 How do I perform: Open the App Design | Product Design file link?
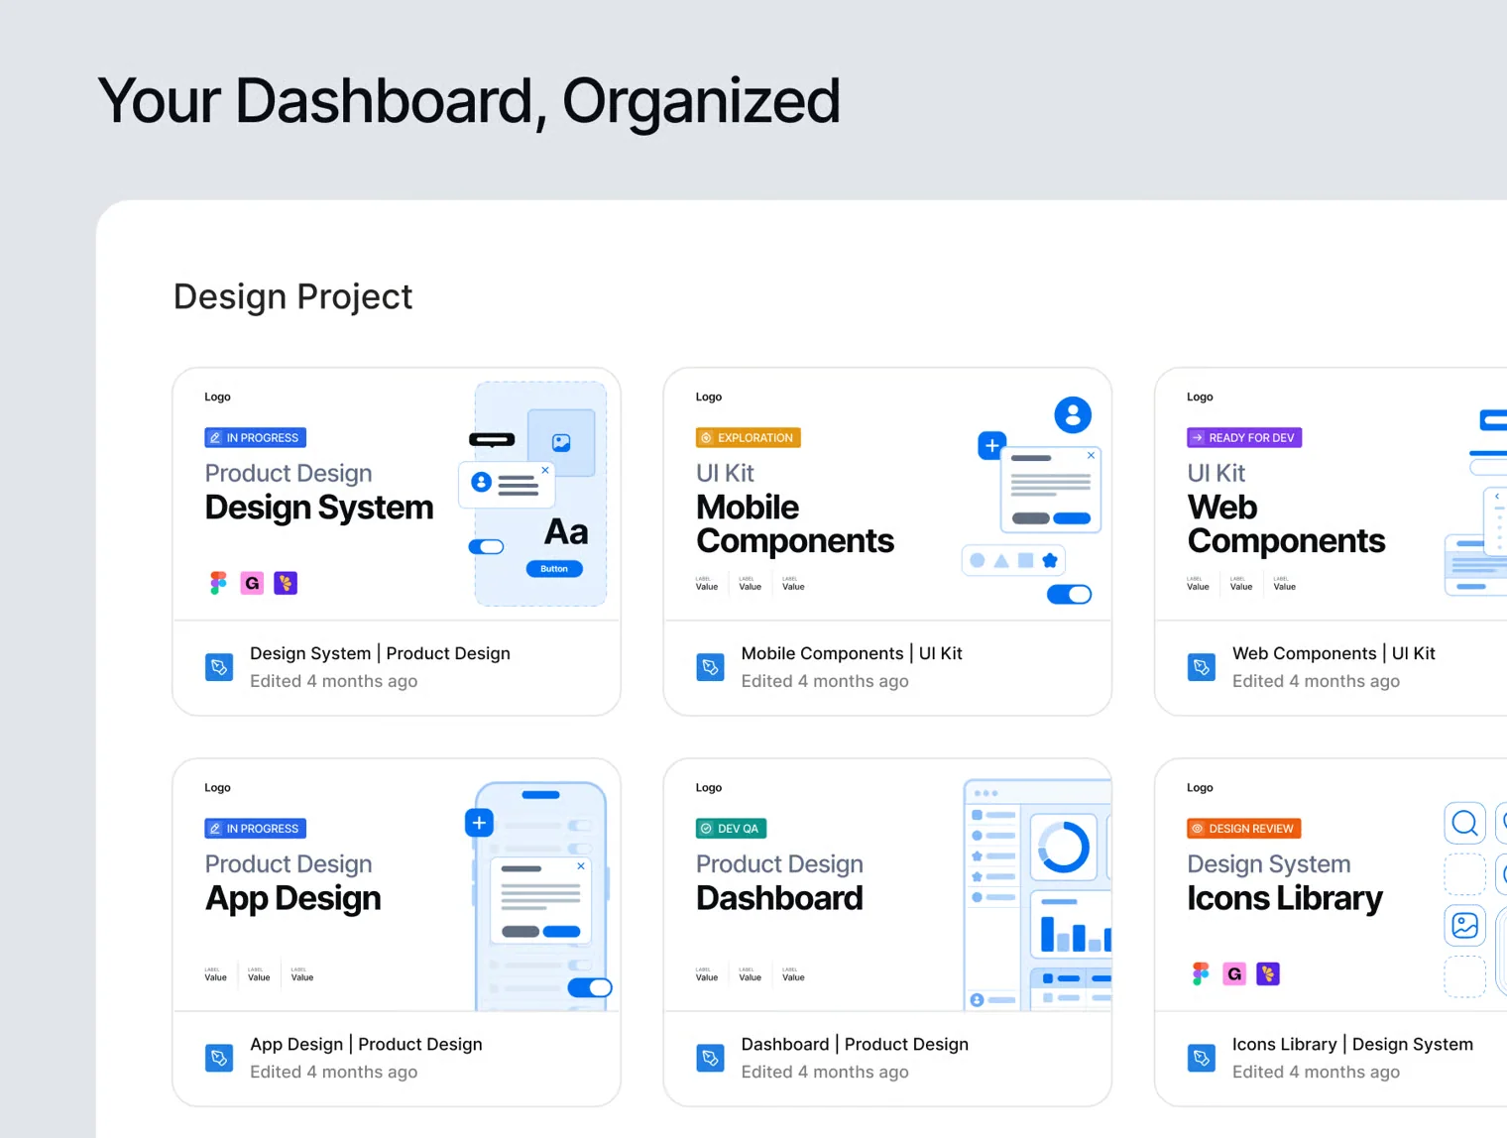[x=366, y=1044]
